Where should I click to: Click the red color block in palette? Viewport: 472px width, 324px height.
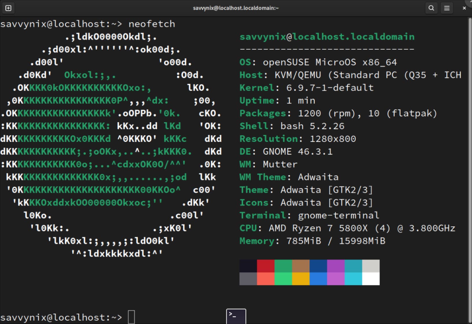[x=265, y=266]
